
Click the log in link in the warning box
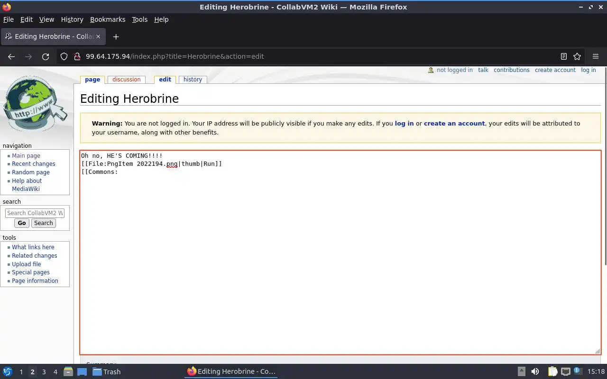point(404,123)
